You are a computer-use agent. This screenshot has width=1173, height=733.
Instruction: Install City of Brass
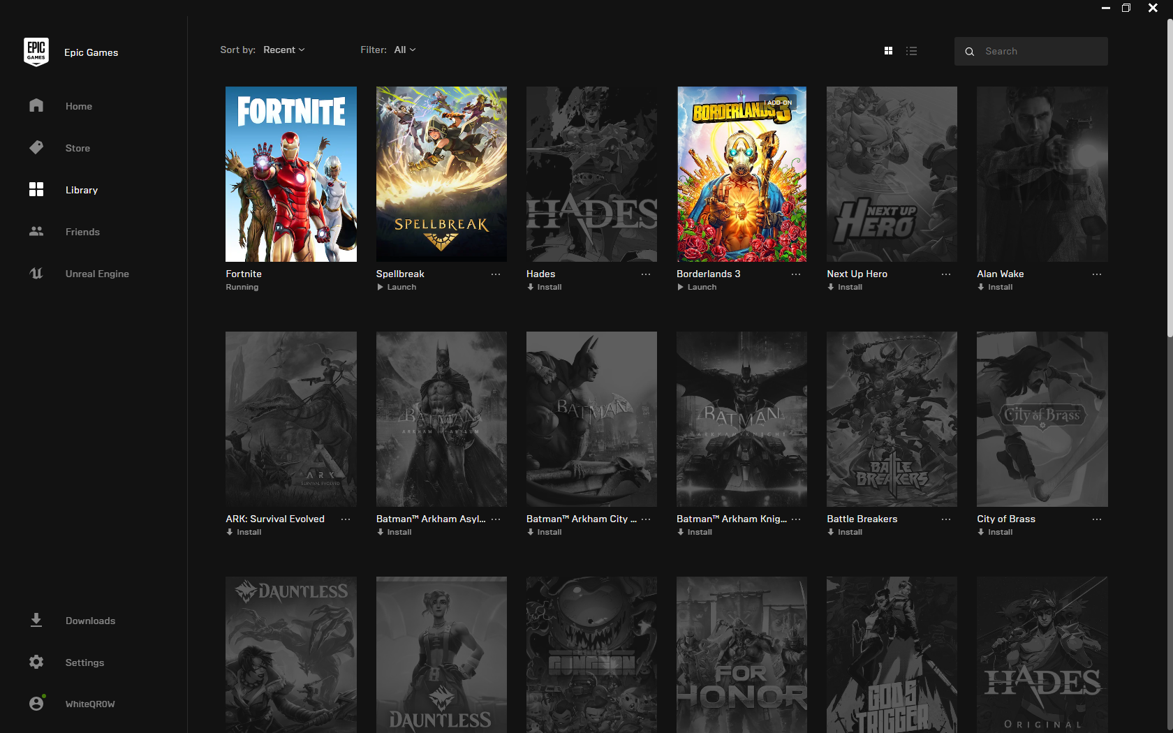pos(995,532)
